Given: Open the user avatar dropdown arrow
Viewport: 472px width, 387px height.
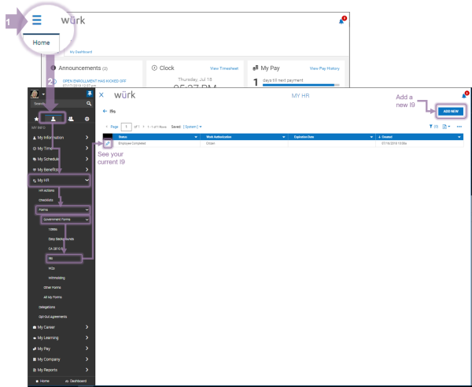Looking at the screenshot, I should 43,94.
